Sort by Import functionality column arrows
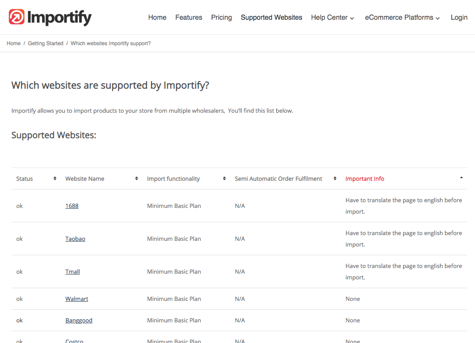Screen dimensions: 475x343 point(224,179)
